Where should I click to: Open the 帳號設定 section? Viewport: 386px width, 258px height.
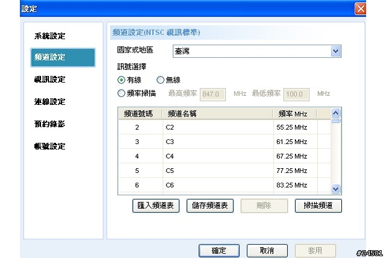(x=49, y=146)
